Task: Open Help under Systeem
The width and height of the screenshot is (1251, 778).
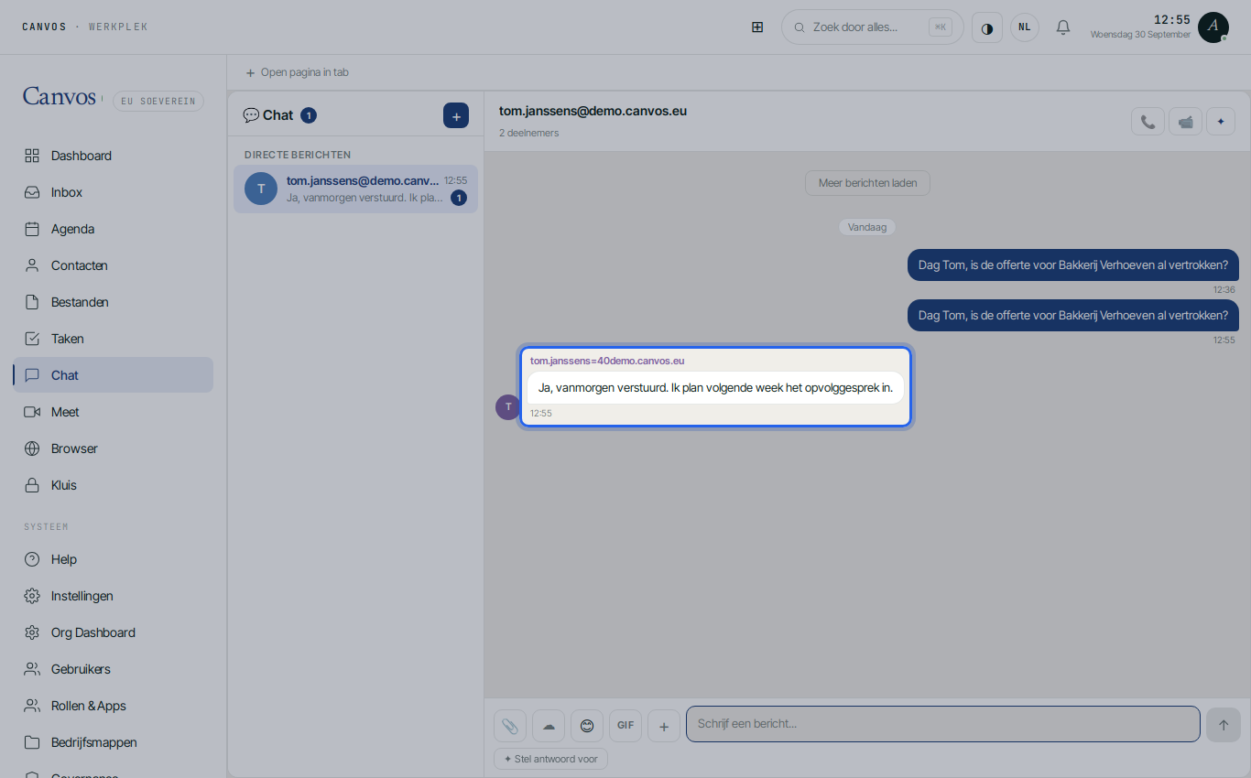Action: pos(113,559)
